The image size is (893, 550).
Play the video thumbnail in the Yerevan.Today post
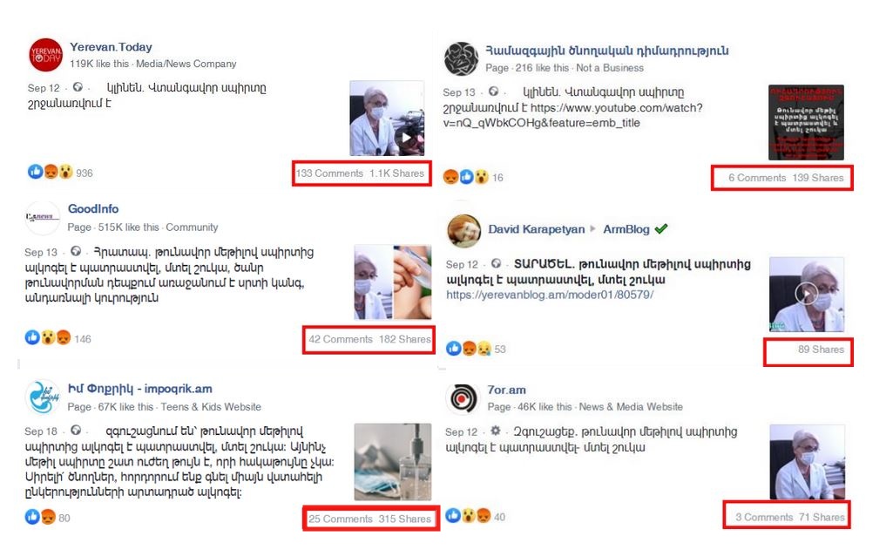click(387, 118)
